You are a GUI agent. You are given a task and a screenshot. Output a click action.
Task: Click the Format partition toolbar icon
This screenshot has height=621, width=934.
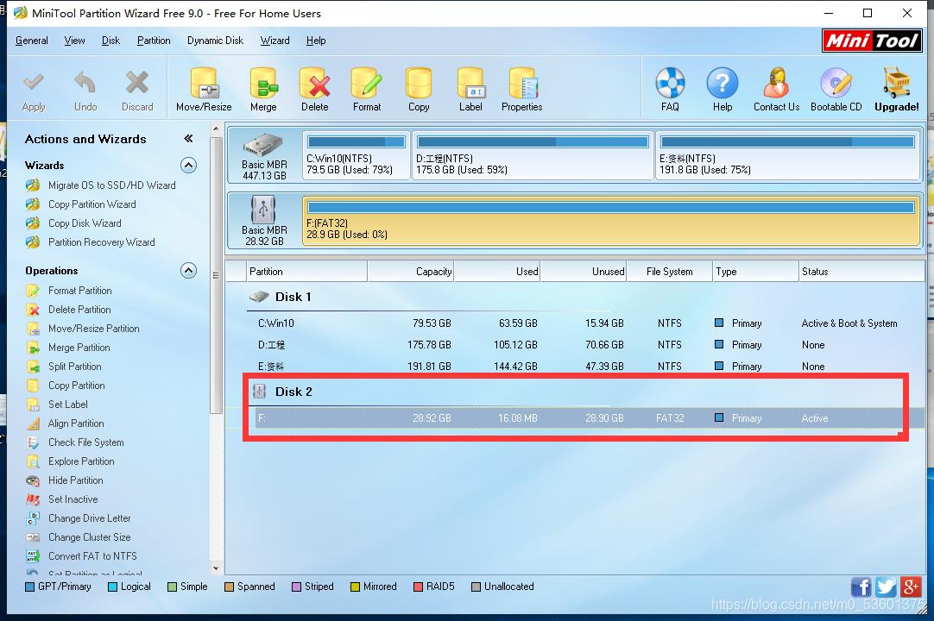pyautogui.click(x=366, y=83)
